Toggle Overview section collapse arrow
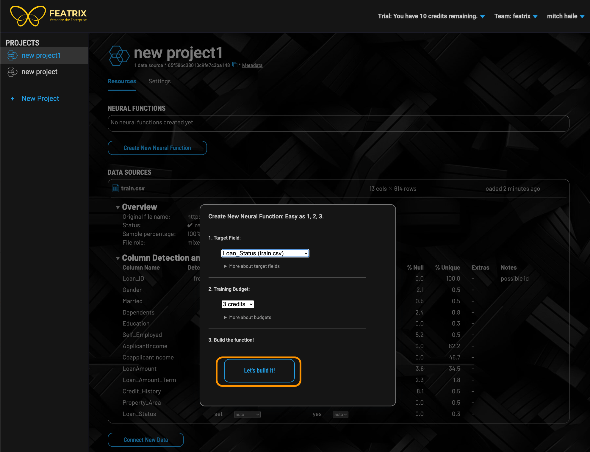This screenshot has width=590, height=452. pyautogui.click(x=118, y=207)
